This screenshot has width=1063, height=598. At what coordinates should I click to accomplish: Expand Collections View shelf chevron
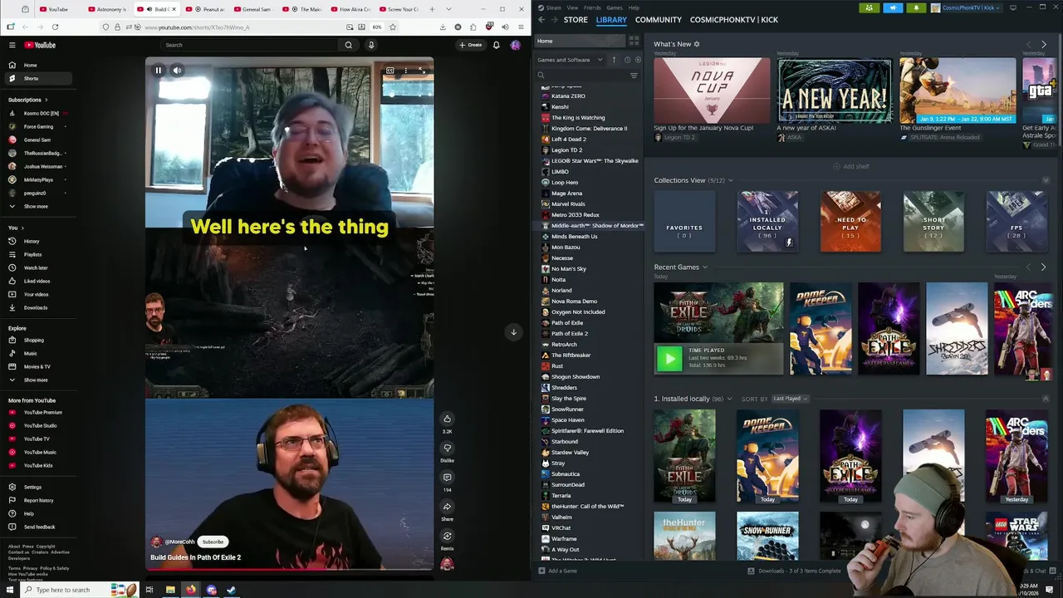pos(730,180)
